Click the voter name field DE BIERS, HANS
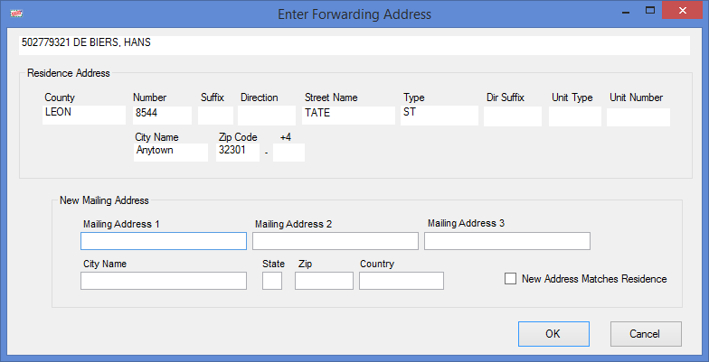The image size is (709, 362). tap(354, 45)
